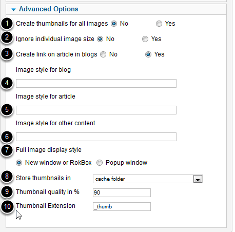Click the number 10 callout badge

(7, 206)
